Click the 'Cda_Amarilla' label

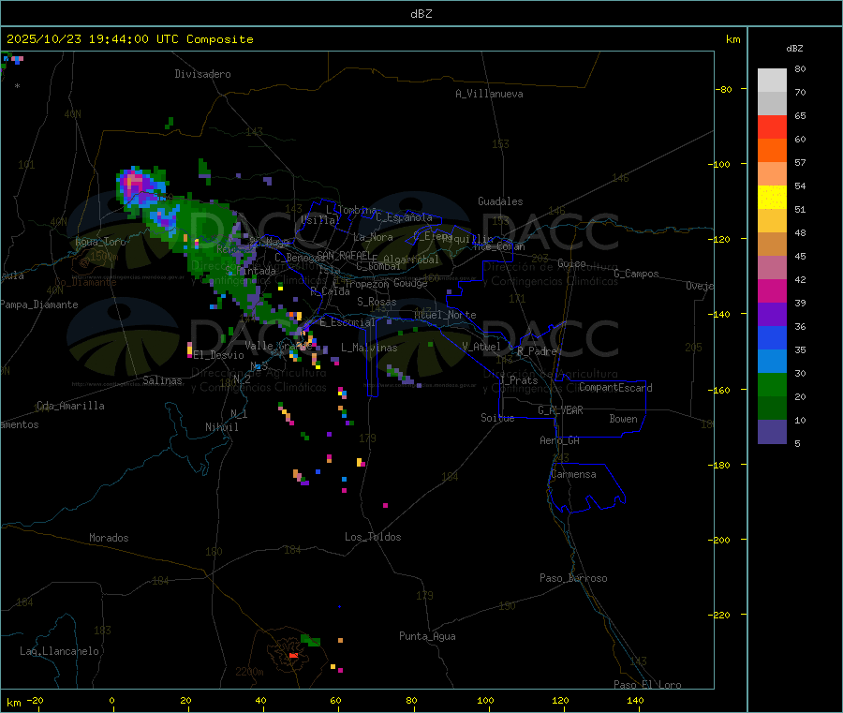click(70, 406)
